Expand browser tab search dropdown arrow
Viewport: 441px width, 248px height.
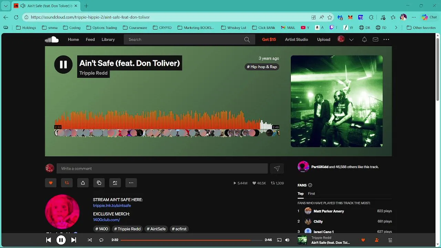click(x=6, y=6)
